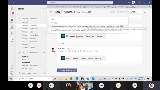The image size is (160, 90).
Task: Click Kader Khan's avatar on the post
Action: [x=53, y=50]
